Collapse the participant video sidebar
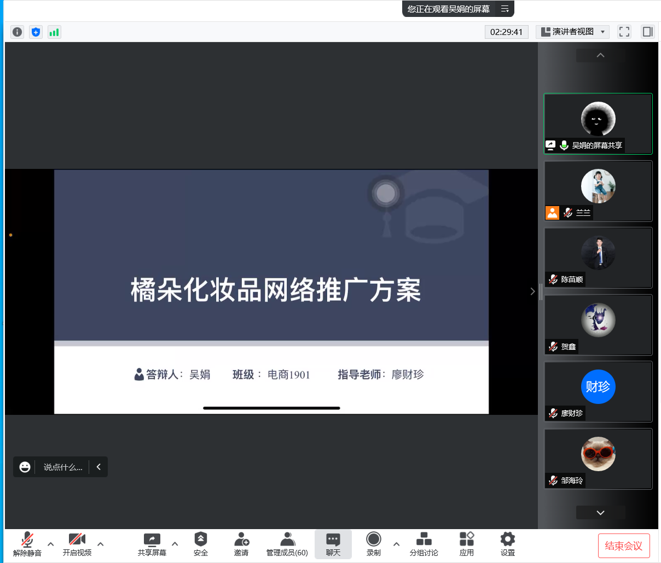 [532, 291]
